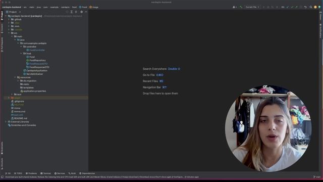Viewport: 323px width, 182px height.
Task: Open Search Everywhere magnifier icon
Action: click(311, 7)
